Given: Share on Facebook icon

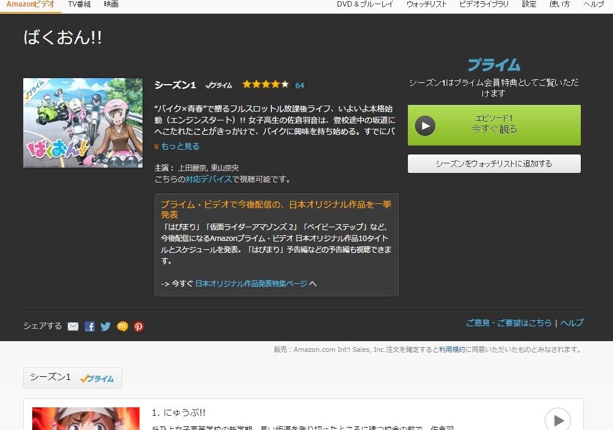Looking at the screenshot, I should click(89, 326).
